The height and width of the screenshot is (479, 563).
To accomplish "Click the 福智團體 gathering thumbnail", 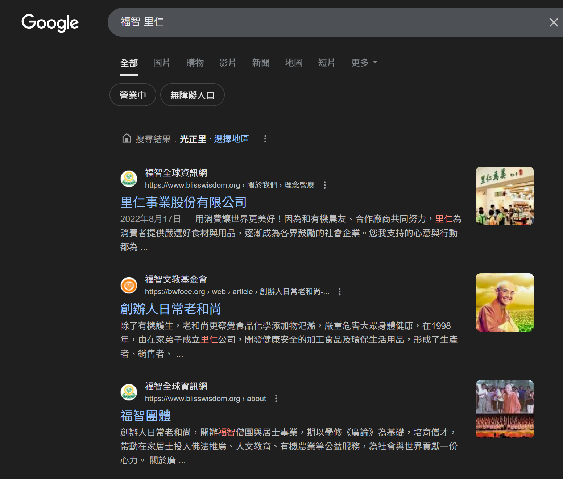I will click(505, 409).
